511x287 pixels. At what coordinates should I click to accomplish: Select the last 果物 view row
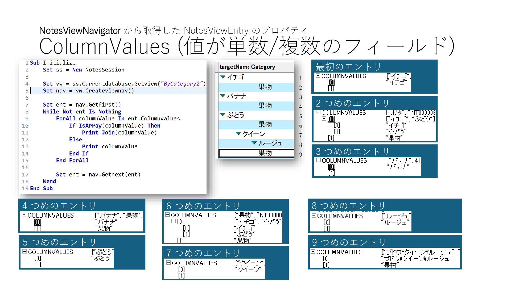point(265,153)
